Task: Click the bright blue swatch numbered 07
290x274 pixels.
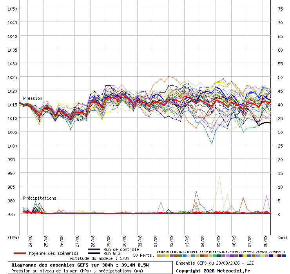Action: click(185, 256)
